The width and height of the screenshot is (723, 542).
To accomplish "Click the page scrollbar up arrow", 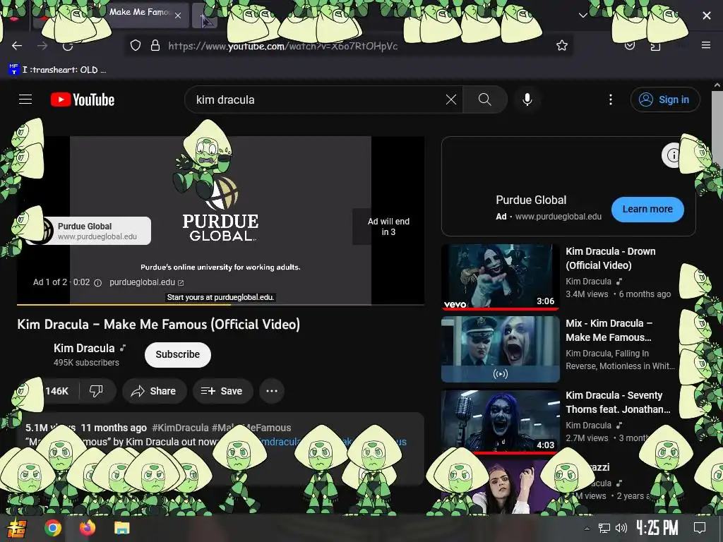I will 717,85.
